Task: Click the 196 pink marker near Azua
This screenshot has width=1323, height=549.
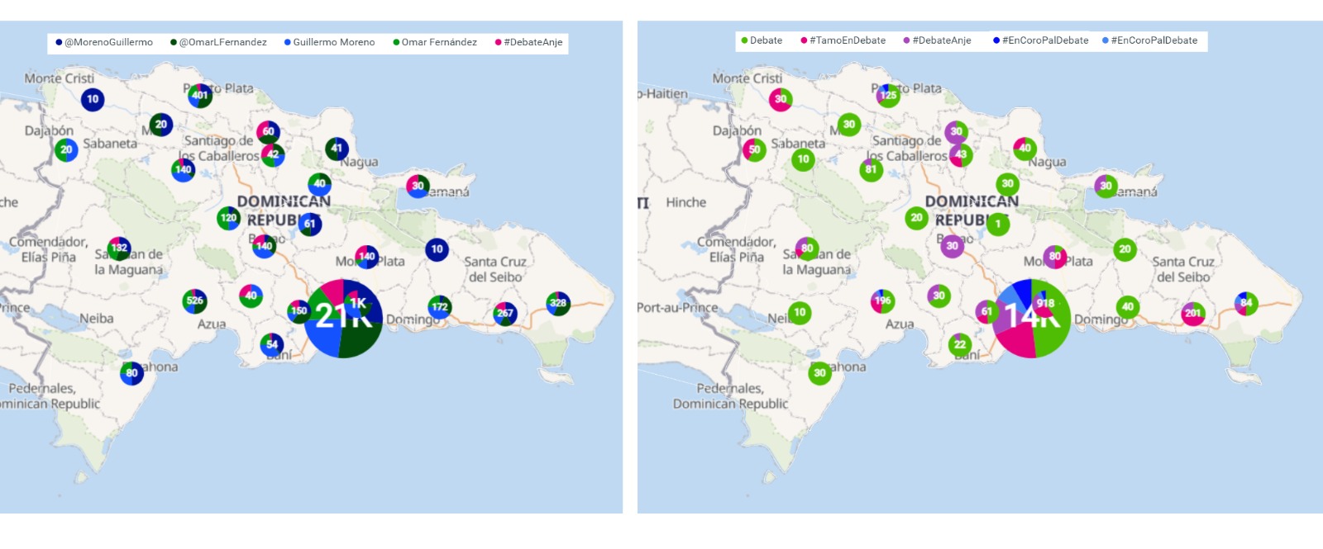Action: coord(883,301)
